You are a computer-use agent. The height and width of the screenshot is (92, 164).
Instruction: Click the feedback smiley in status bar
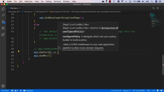[x=158, y=90]
